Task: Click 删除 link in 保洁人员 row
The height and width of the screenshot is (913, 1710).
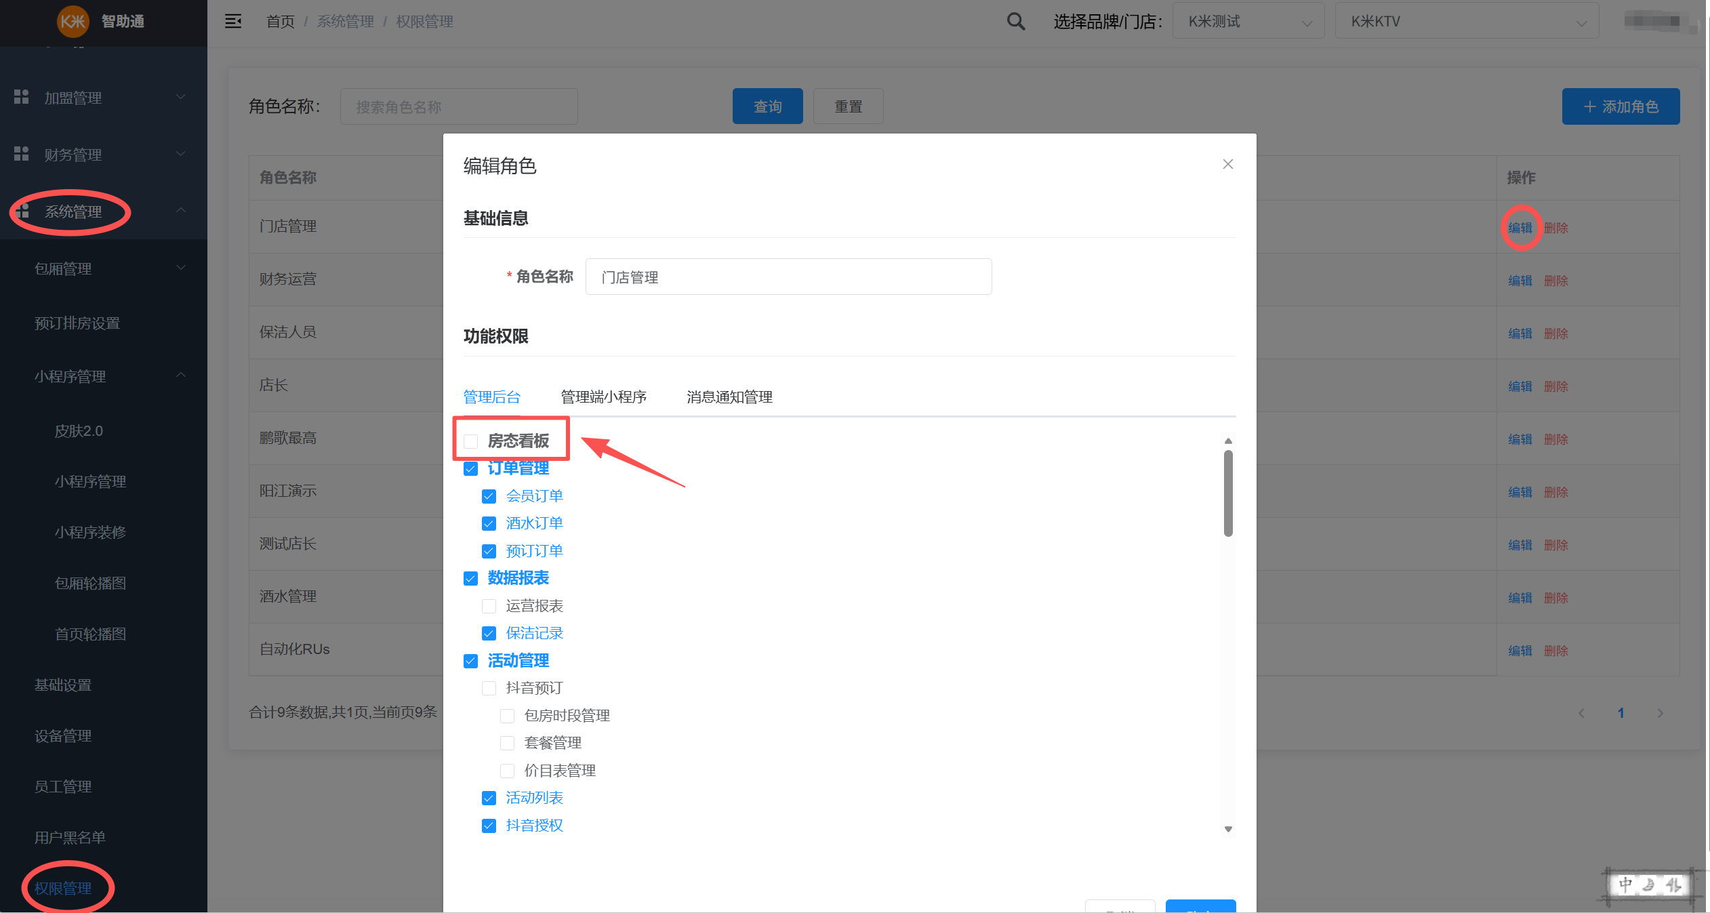Action: tap(1556, 333)
